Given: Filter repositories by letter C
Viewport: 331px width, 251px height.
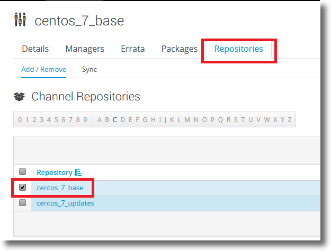Looking at the screenshot, I should (115, 120).
